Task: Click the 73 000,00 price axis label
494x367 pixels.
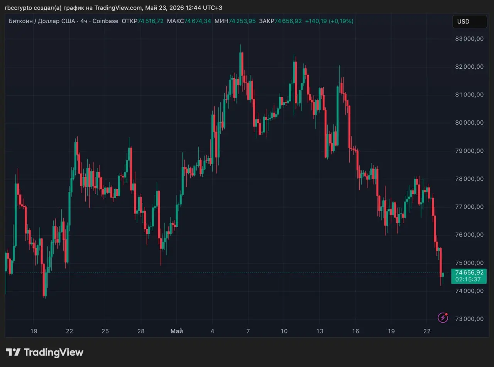Action: click(469, 319)
